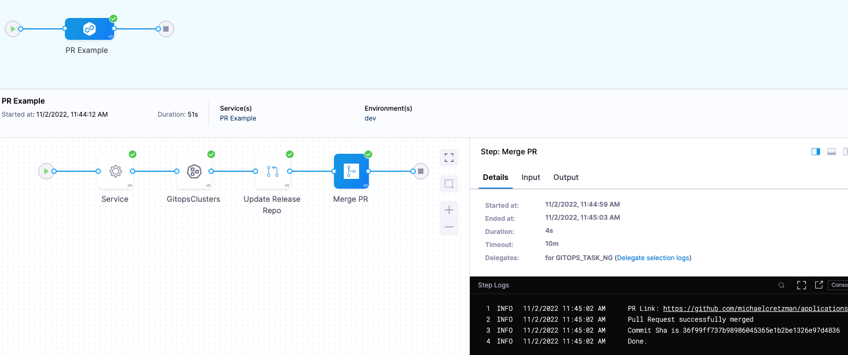Open the Delegate selection logs link

653,258
